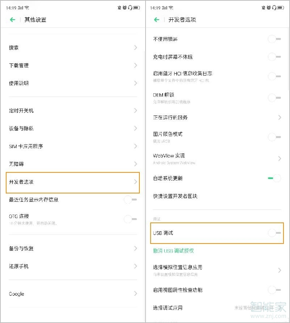Screen dimensions: 290x323
Task: Open the WebView 实现 selector
Action: (217, 158)
